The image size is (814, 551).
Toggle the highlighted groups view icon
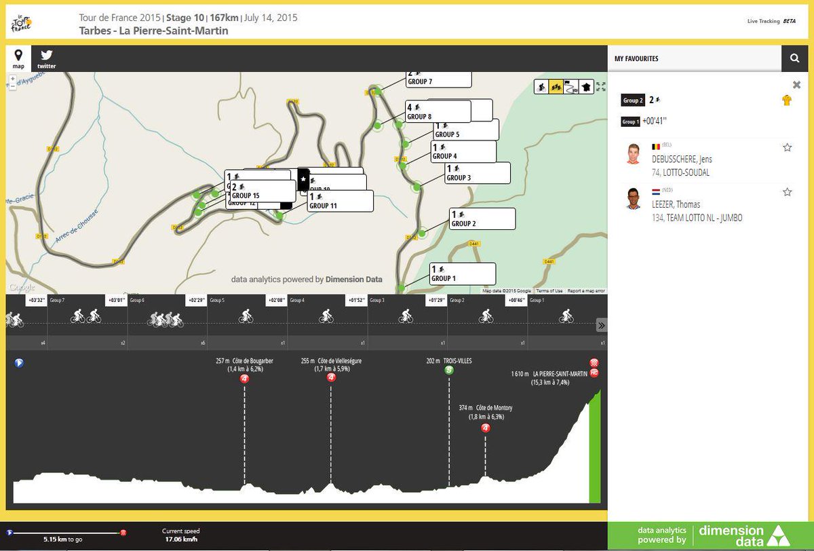[x=556, y=87]
